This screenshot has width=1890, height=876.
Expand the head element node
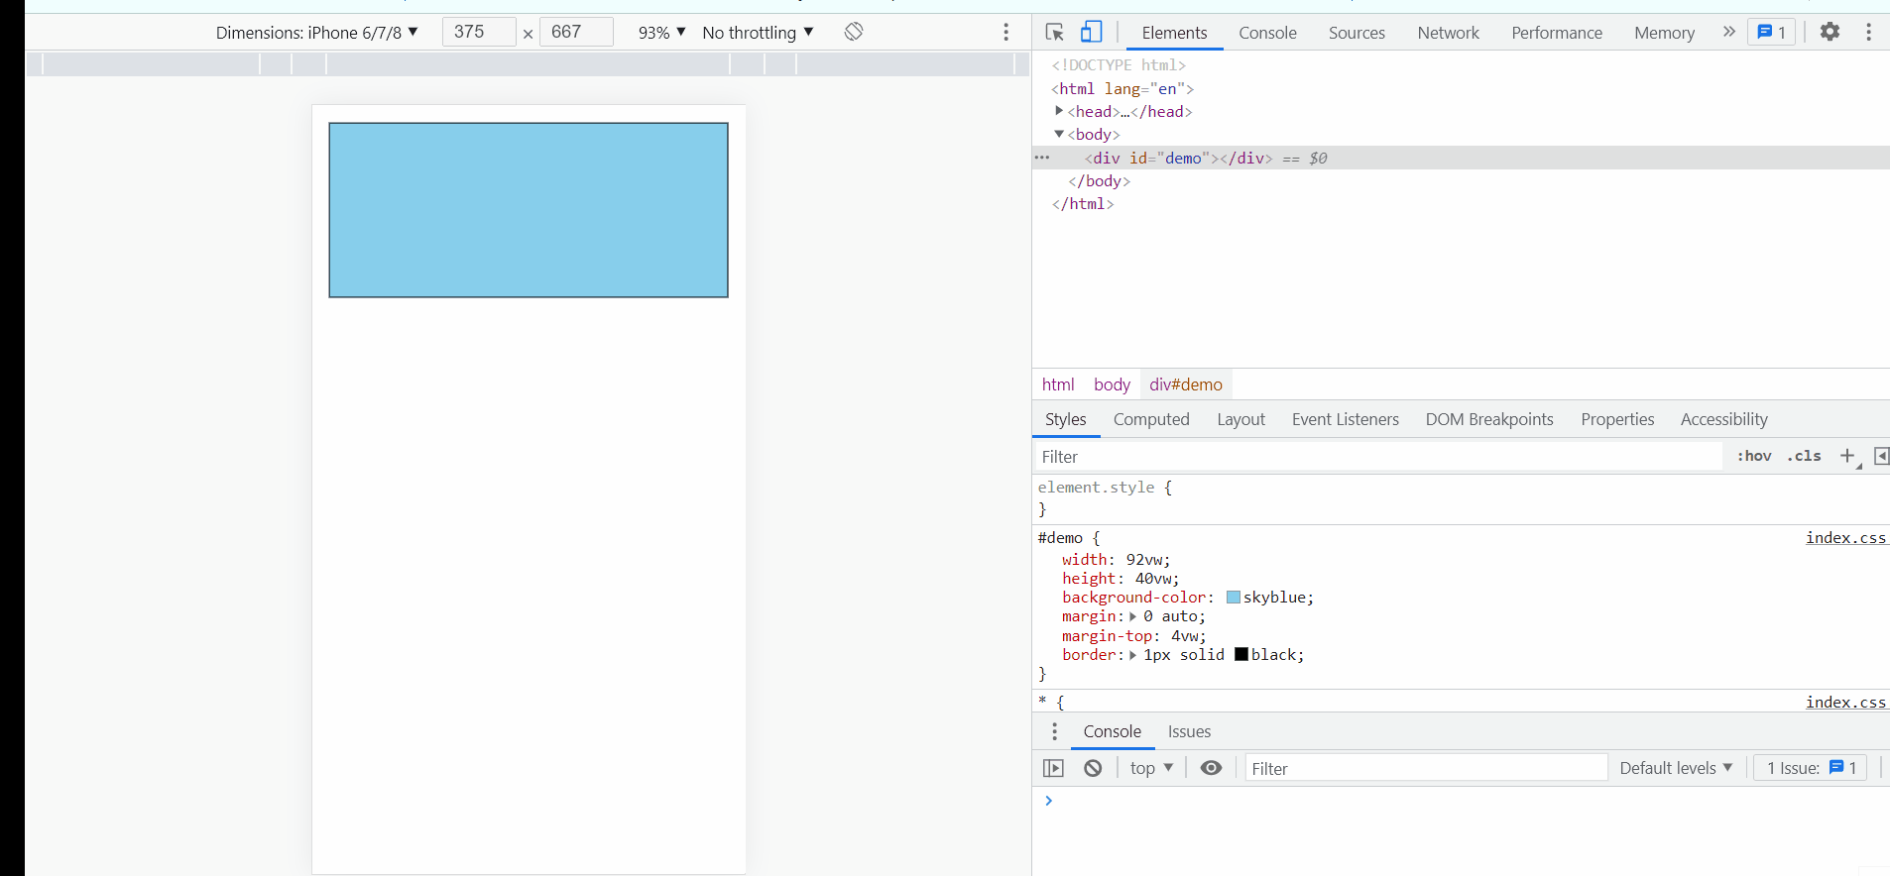(1059, 111)
